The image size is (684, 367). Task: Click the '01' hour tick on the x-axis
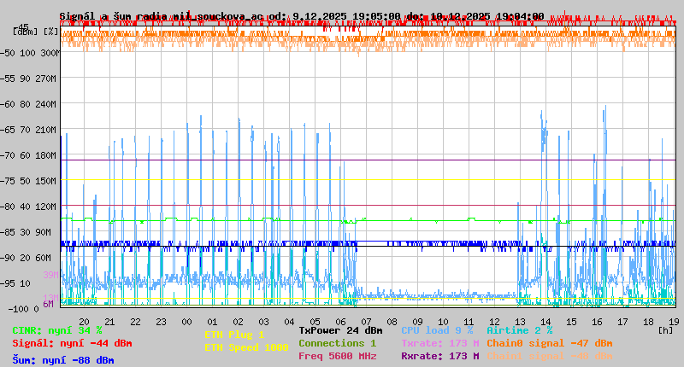click(212, 322)
